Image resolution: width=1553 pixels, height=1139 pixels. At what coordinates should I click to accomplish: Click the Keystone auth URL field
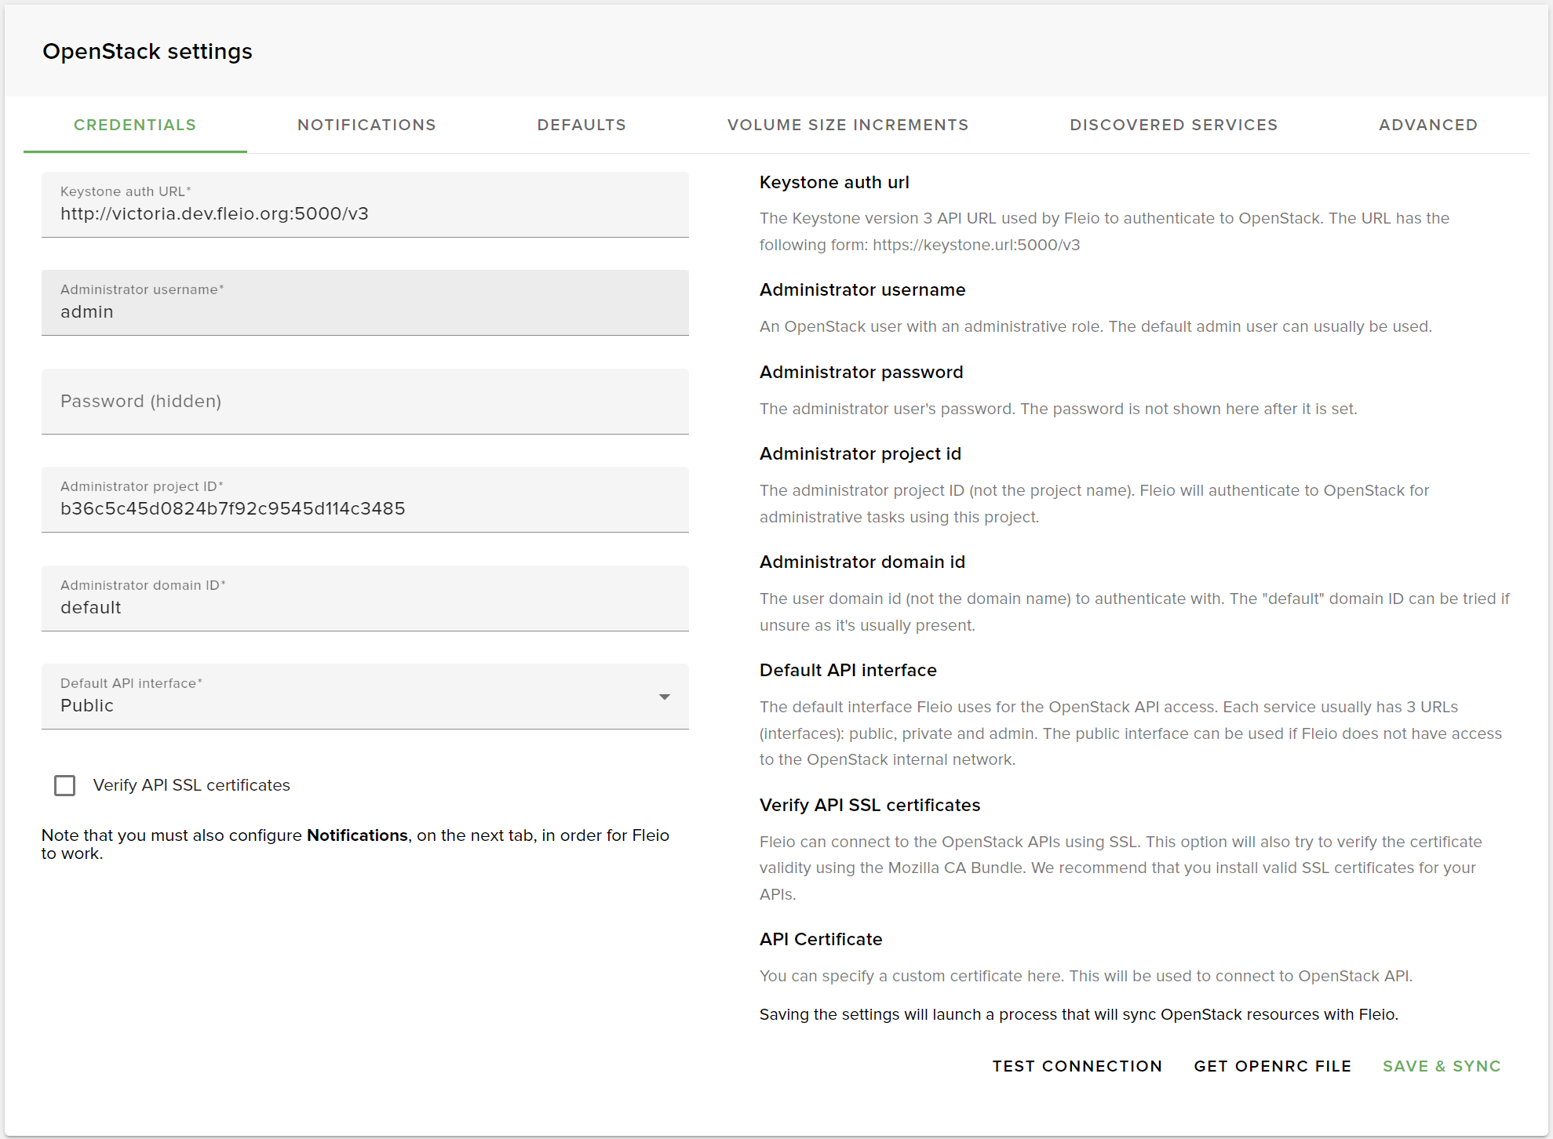coord(365,213)
